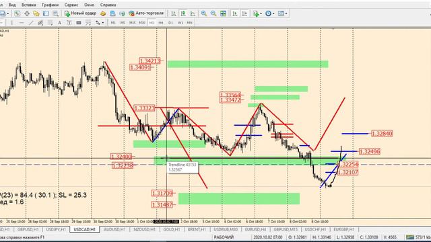Open the Справка menu
This screenshot has width=431, height=242.
108,5
